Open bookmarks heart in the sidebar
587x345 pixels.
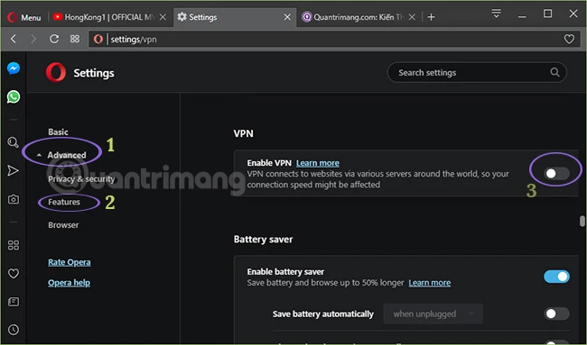point(14,273)
